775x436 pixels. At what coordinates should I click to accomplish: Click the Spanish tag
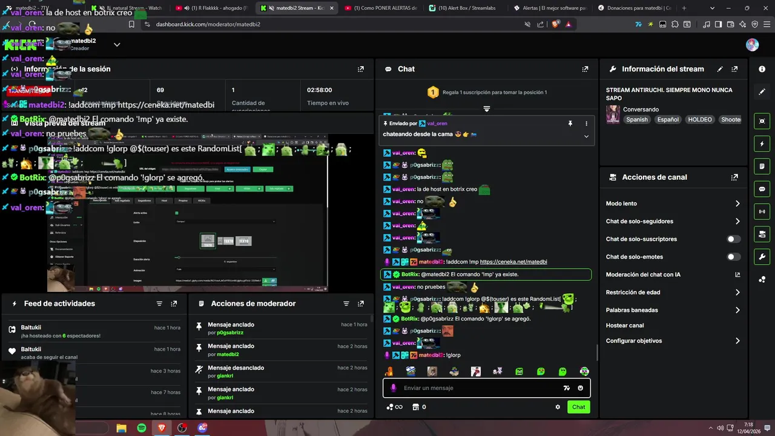click(637, 120)
